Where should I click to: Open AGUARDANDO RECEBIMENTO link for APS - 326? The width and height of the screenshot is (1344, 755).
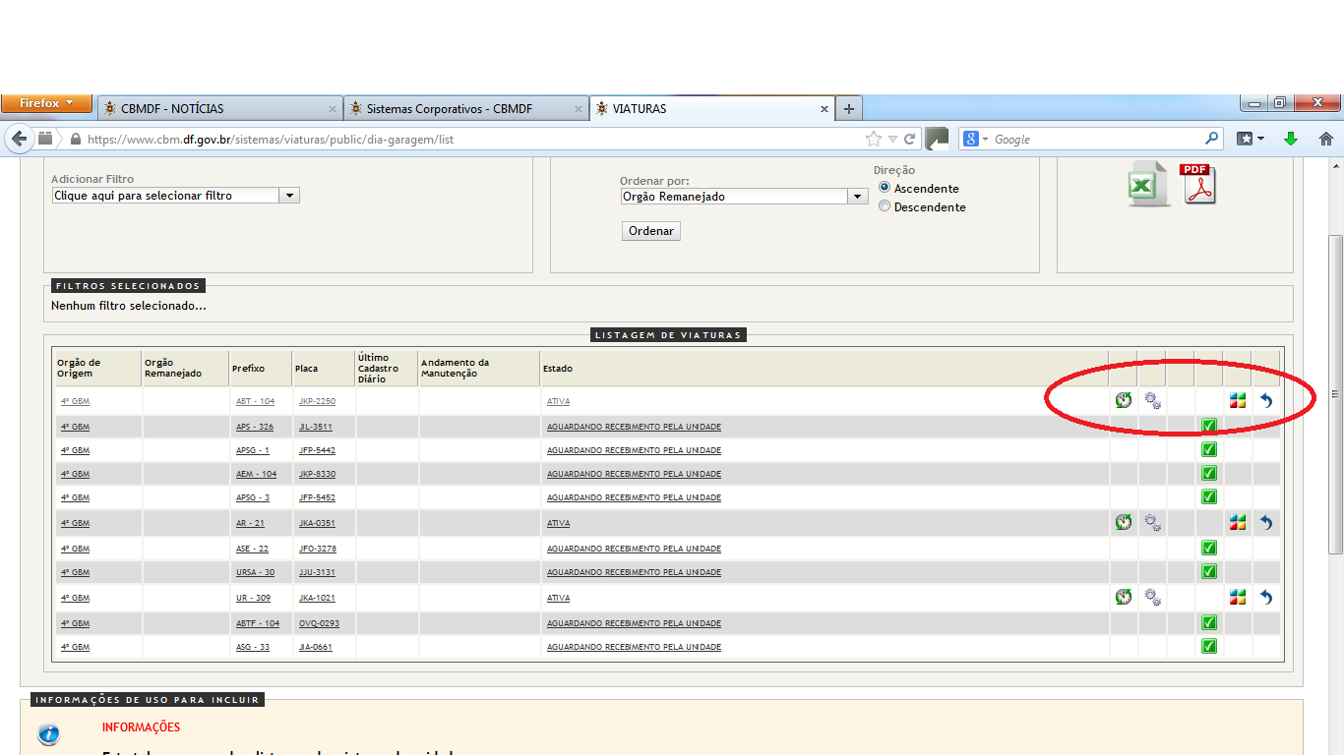[x=634, y=427]
